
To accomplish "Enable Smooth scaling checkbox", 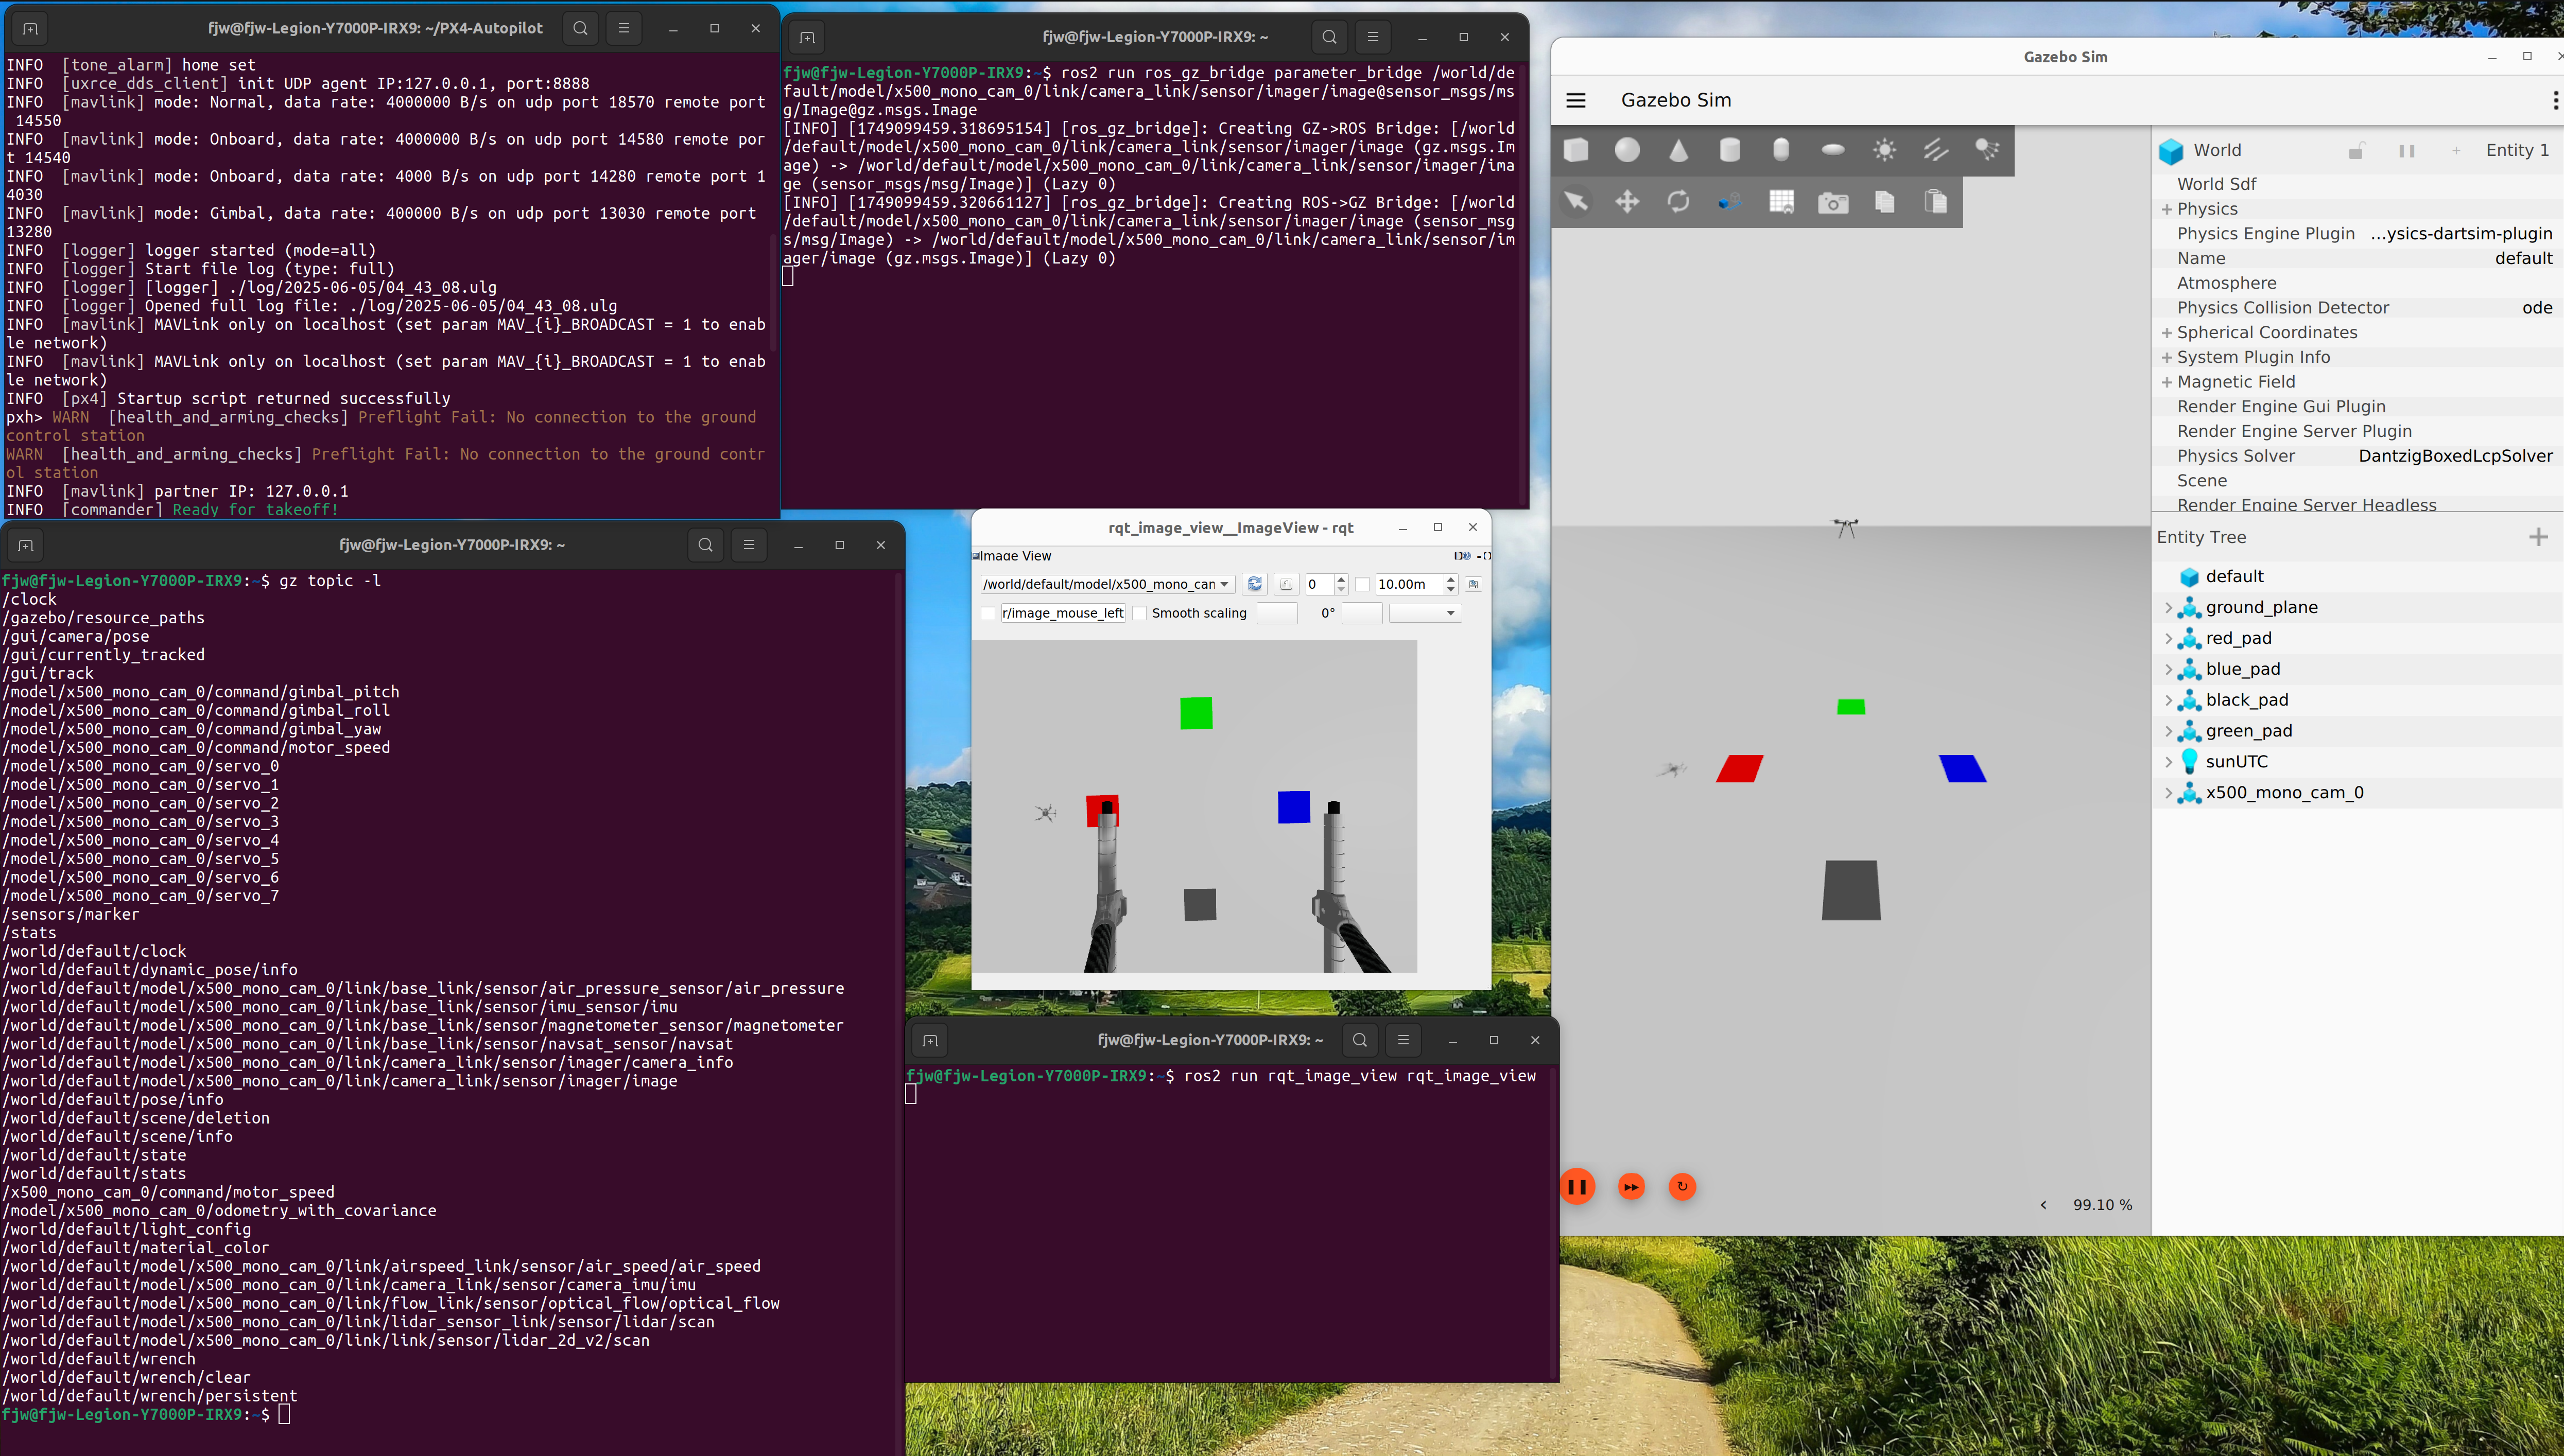I will 1139,613.
